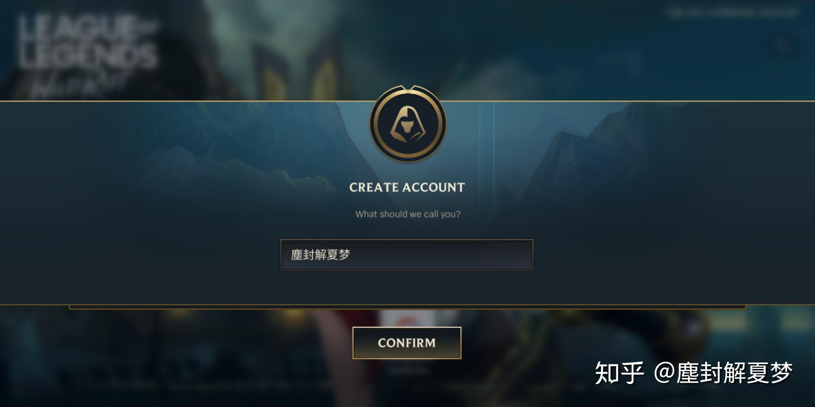Click the blurred caption below the CONFIRM button
815x407 pixels.
[x=407, y=370]
